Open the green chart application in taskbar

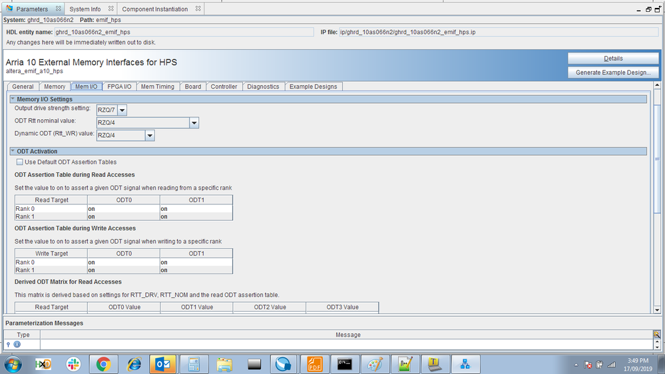click(x=405, y=364)
